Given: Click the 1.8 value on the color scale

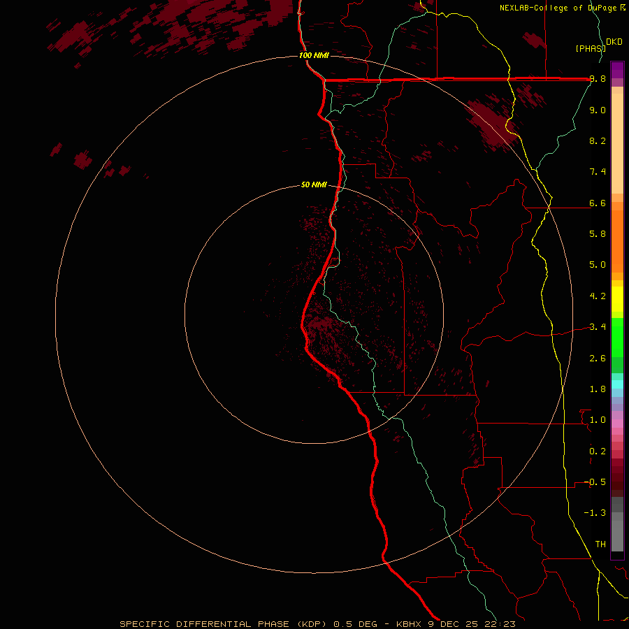Looking at the screenshot, I should (598, 389).
